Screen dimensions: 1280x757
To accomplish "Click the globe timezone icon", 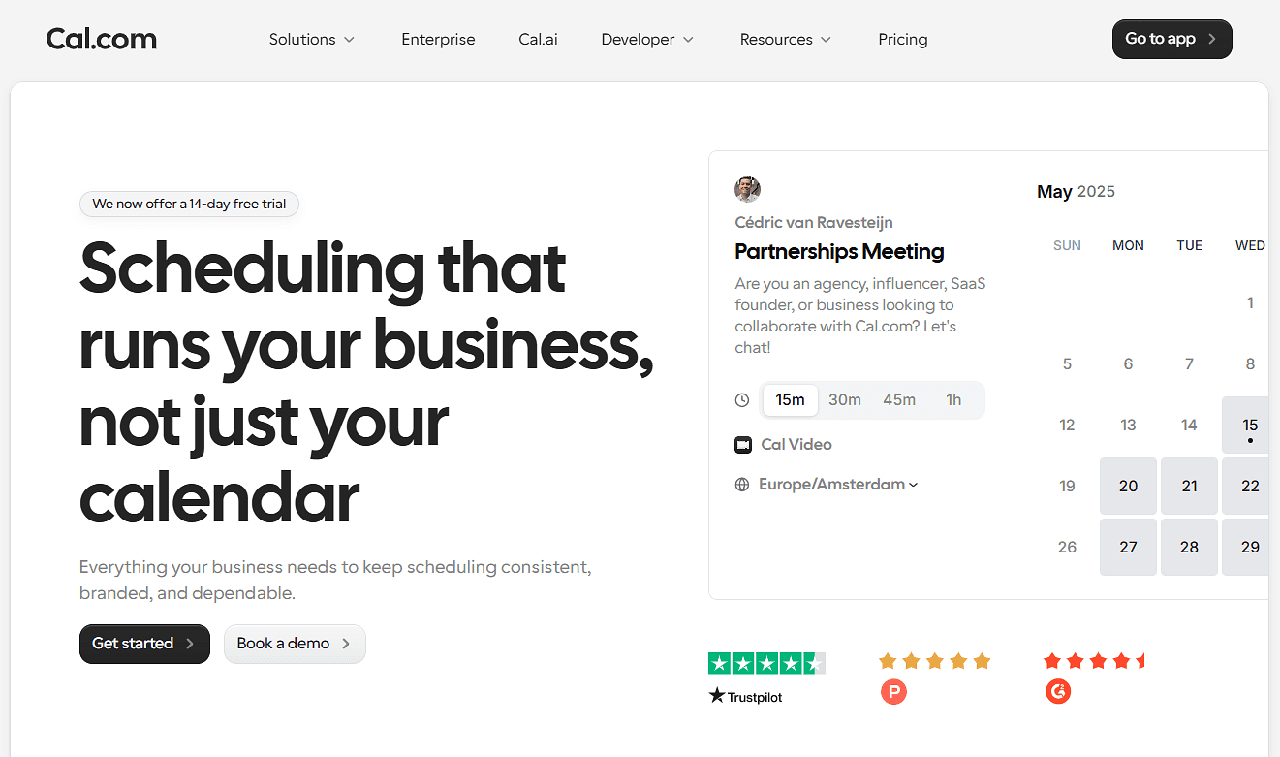I will click(x=742, y=485).
